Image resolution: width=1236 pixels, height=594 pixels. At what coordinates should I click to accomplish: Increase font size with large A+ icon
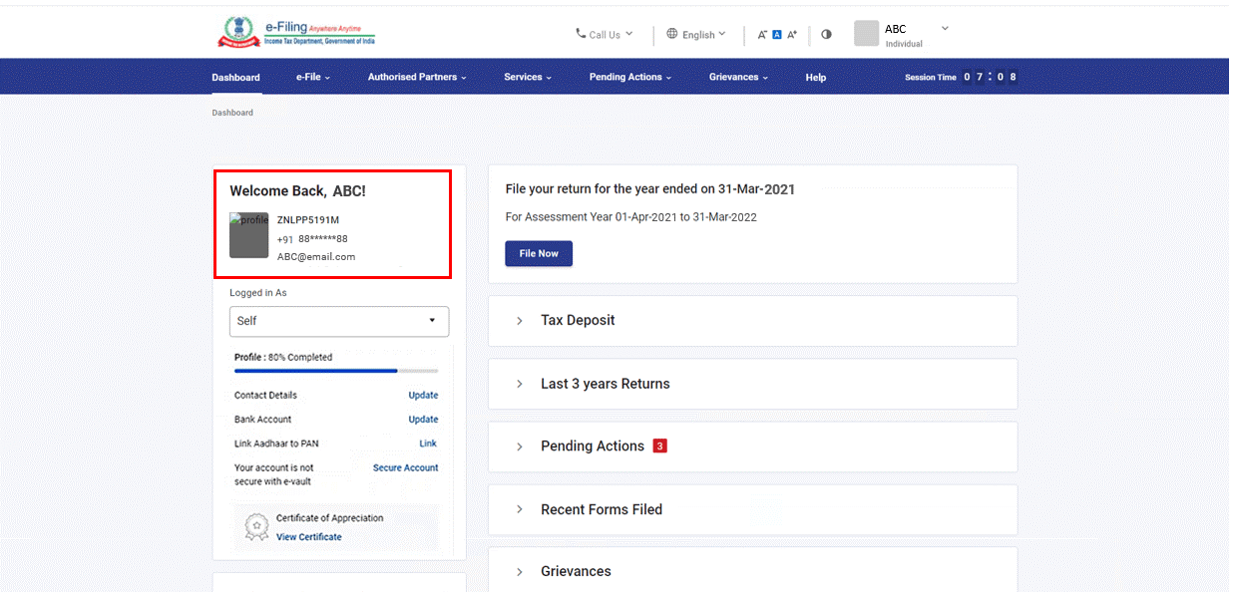pos(792,35)
